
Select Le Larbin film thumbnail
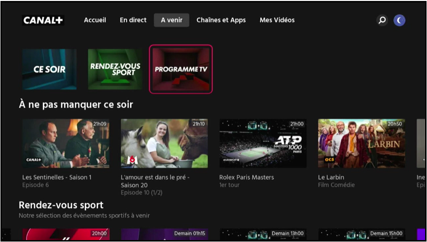click(361, 143)
